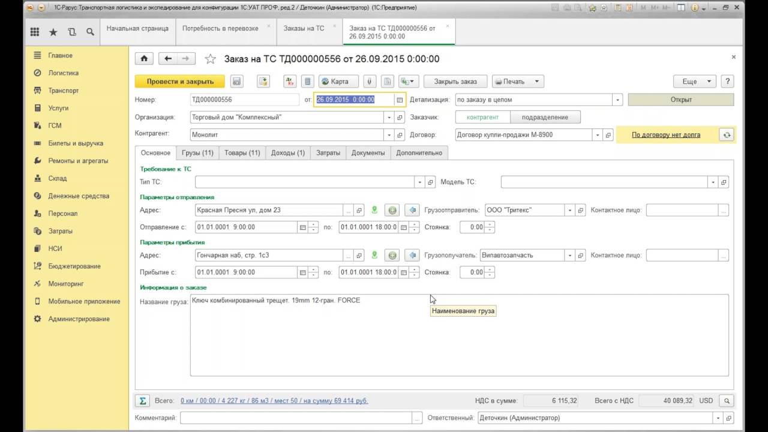768x432 pixels.
Task: Click the Номер field with ТД000000556
Action: (x=244, y=100)
